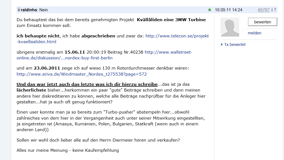Viewport: 284px width, 160px height.
Task: Click the "bewerten" button
Action: pos(262,21)
